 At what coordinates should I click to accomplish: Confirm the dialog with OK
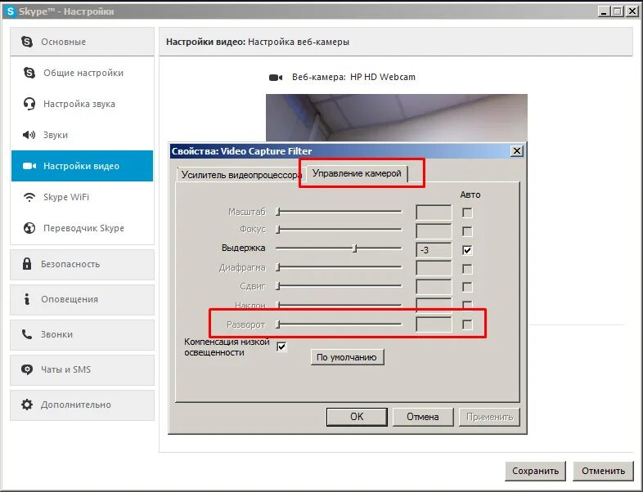(357, 417)
